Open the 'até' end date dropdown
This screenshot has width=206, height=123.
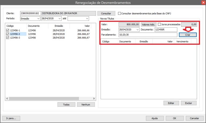click(87, 19)
